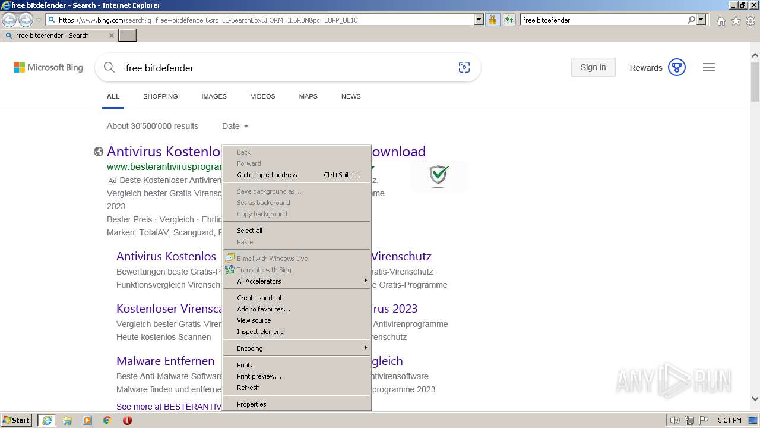Open the Bing hamburger menu

709,67
